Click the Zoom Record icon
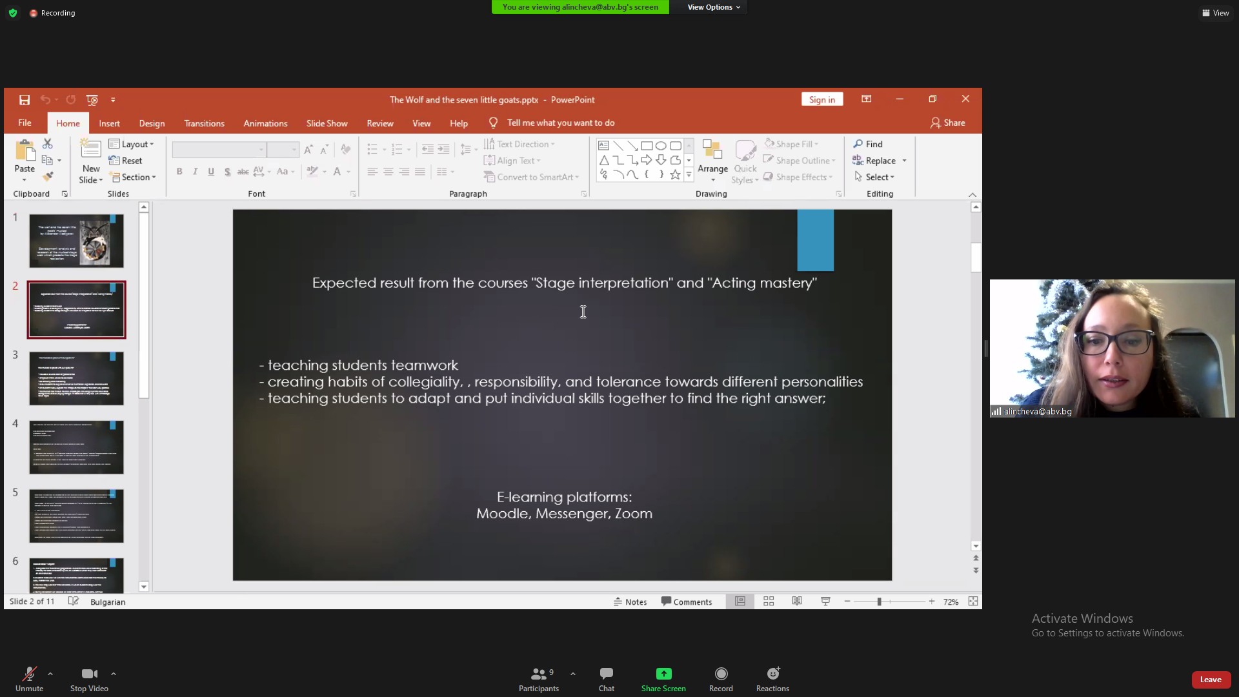The width and height of the screenshot is (1239, 697). click(x=721, y=674)
